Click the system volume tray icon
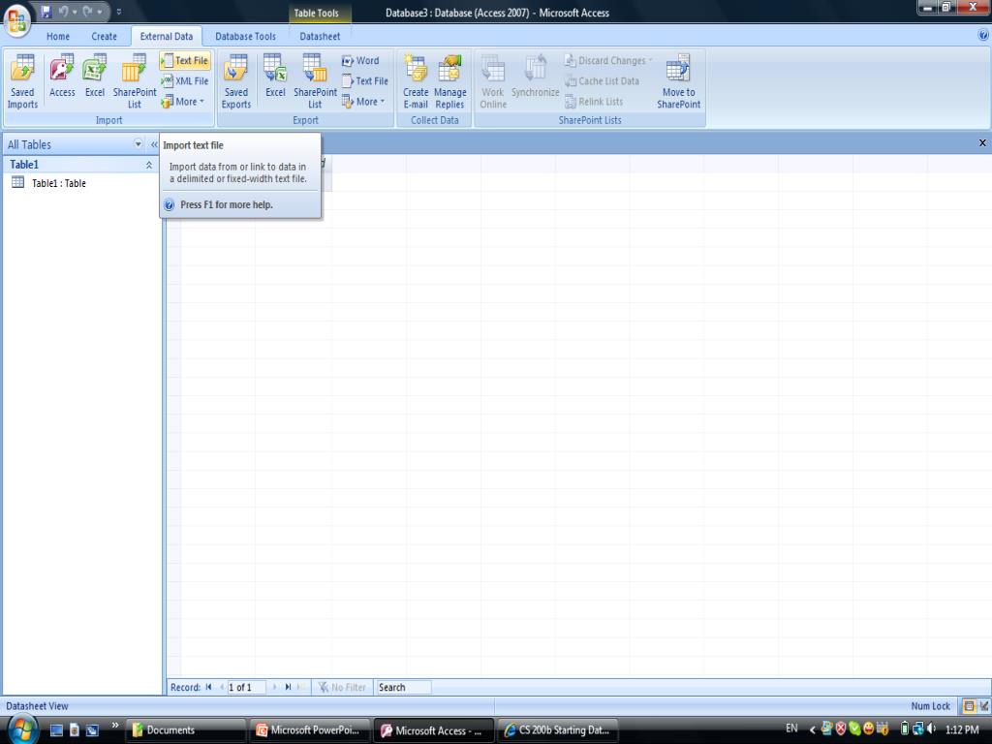992x744 pixels. tap(931, 728)
